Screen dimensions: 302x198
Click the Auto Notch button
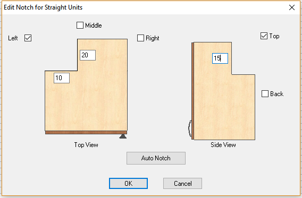[156, 158]
